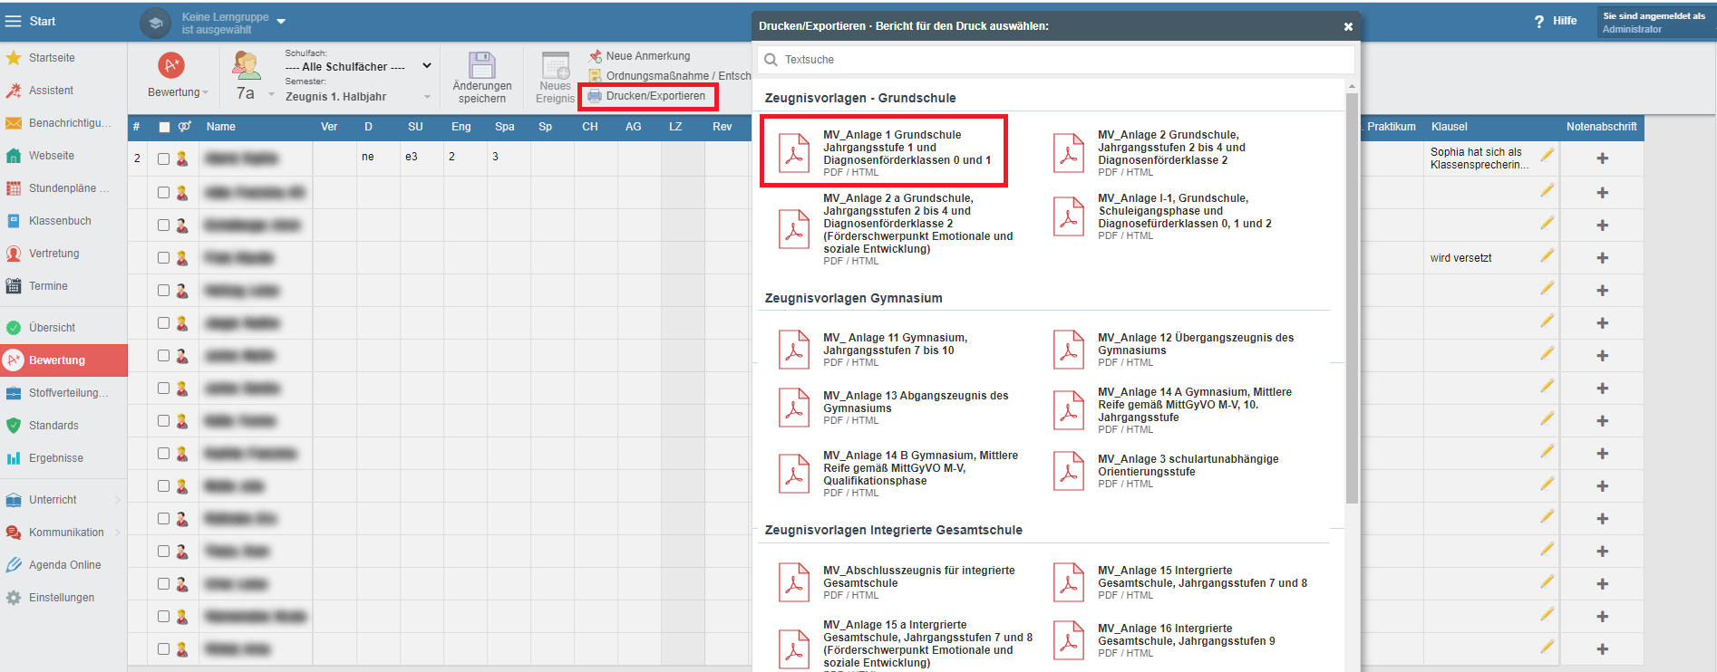
Task: Click the Neue Anmerkung pin icon
Action: [596, 56]
